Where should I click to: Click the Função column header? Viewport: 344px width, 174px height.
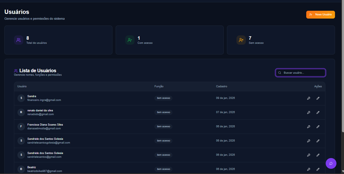159,86
